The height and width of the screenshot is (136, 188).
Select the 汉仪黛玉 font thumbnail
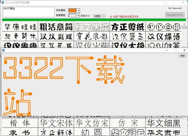128,36
